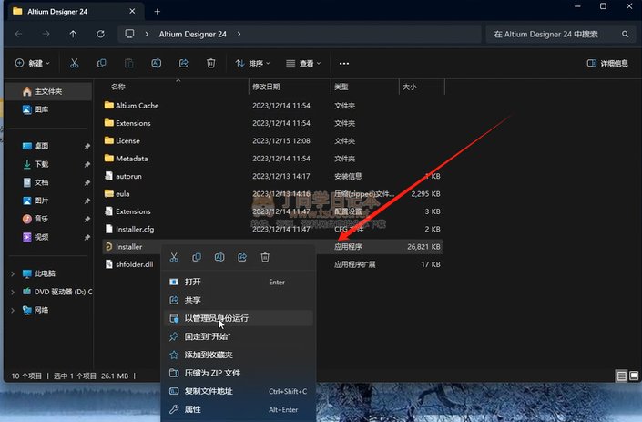This screenshot has height=422, width=642.
Task: Click the rename icon in the context menu
Action: point(219,258)
